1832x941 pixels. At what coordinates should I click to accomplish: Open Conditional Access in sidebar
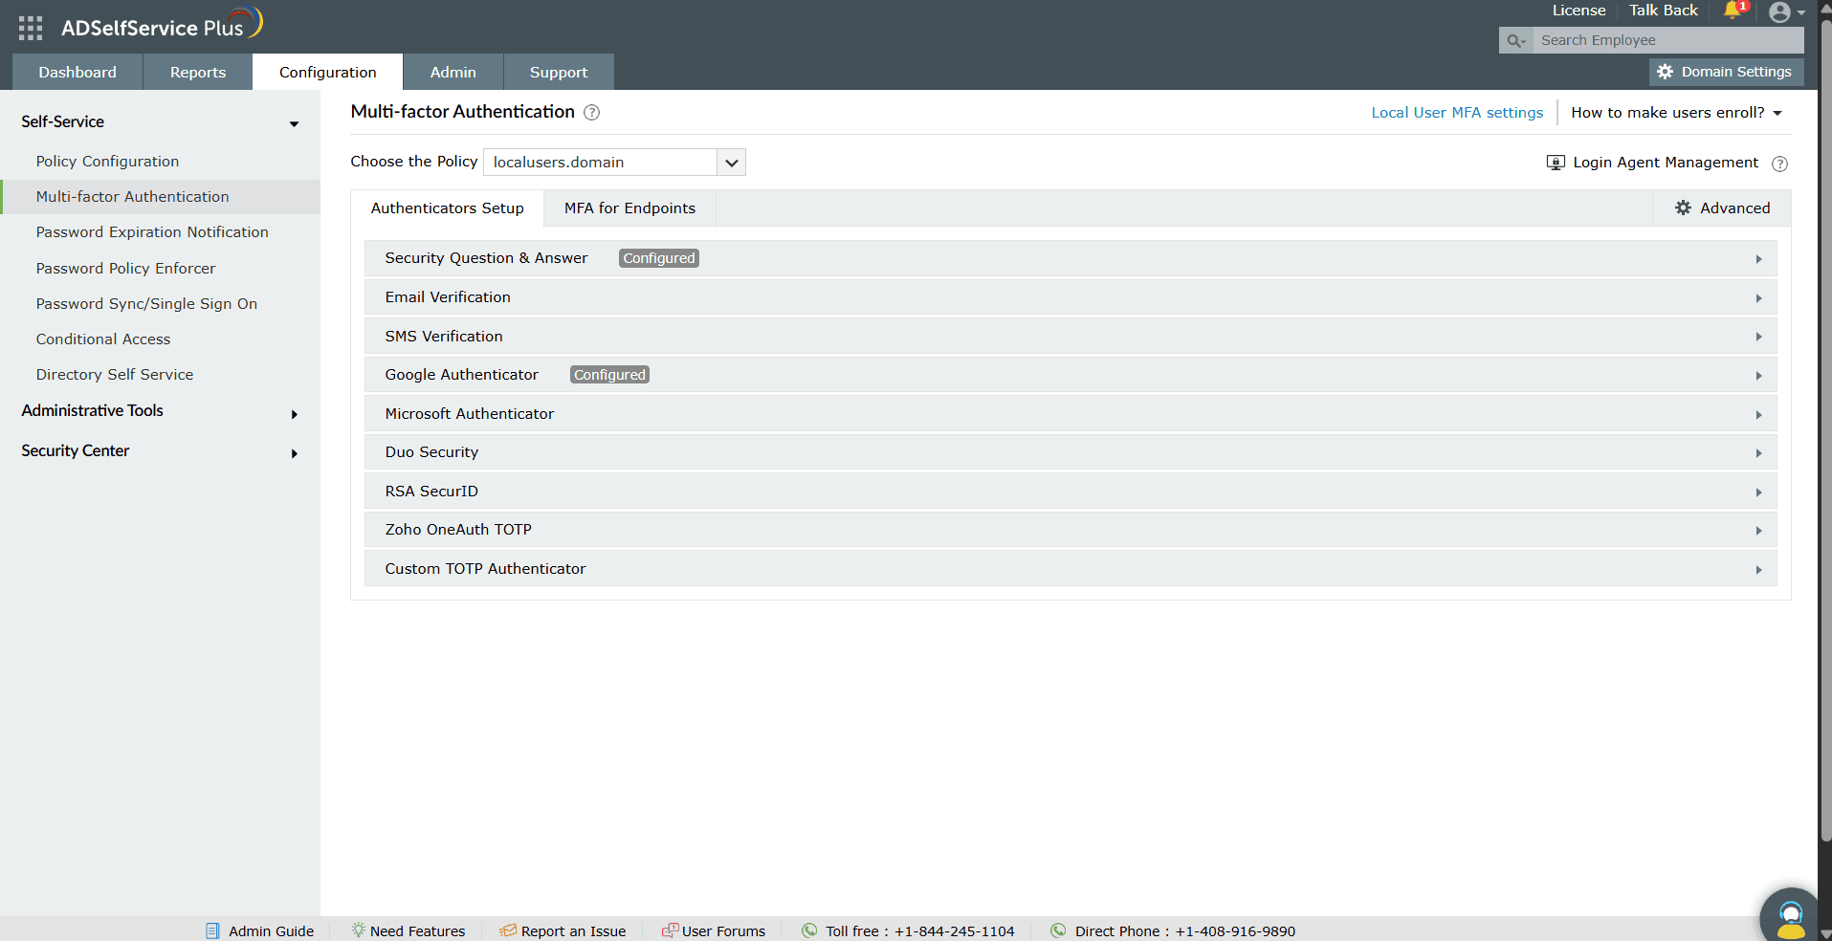click(x=103, y=339)
